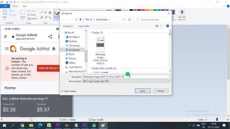230x129 pixels.
Task: Select Videos in the navigation tree
Action: [70, 63]
